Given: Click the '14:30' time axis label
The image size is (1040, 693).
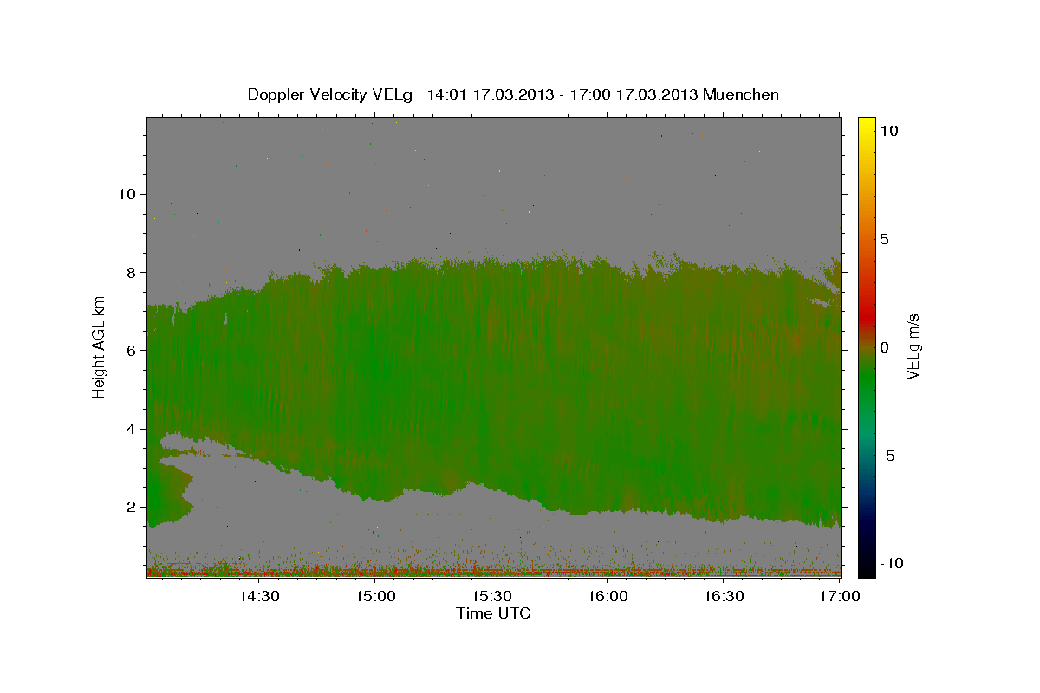Looking at the screenshot, I should (258, 596).
